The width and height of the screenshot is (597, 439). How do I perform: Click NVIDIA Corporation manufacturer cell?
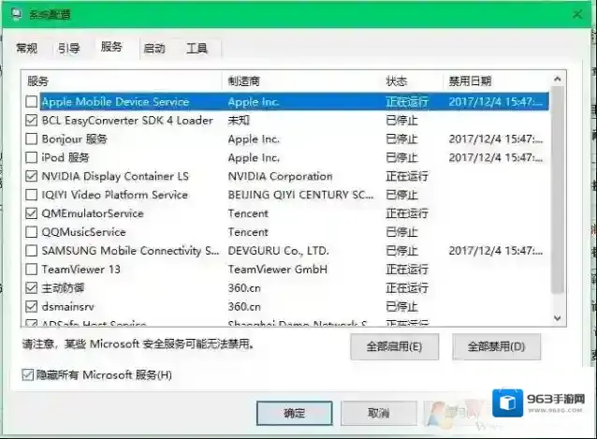[280, 176]
